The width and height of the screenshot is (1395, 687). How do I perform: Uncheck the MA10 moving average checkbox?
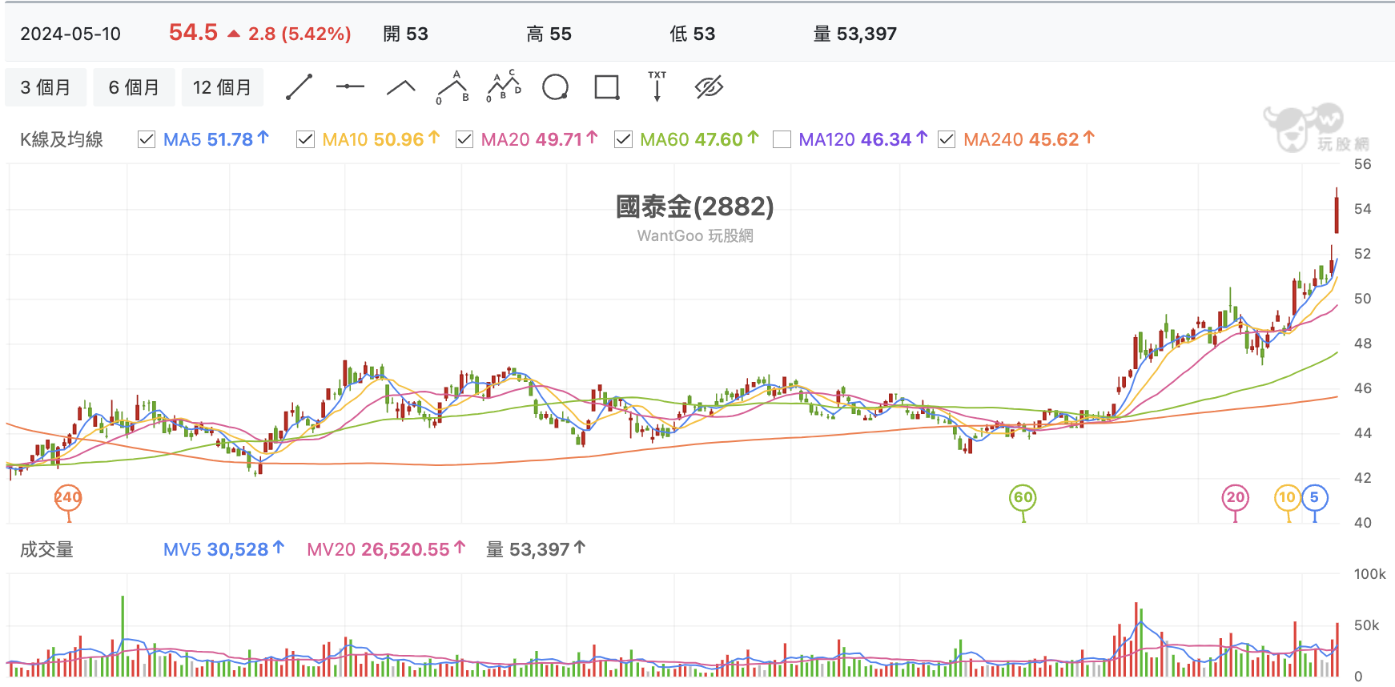[305, 139]
